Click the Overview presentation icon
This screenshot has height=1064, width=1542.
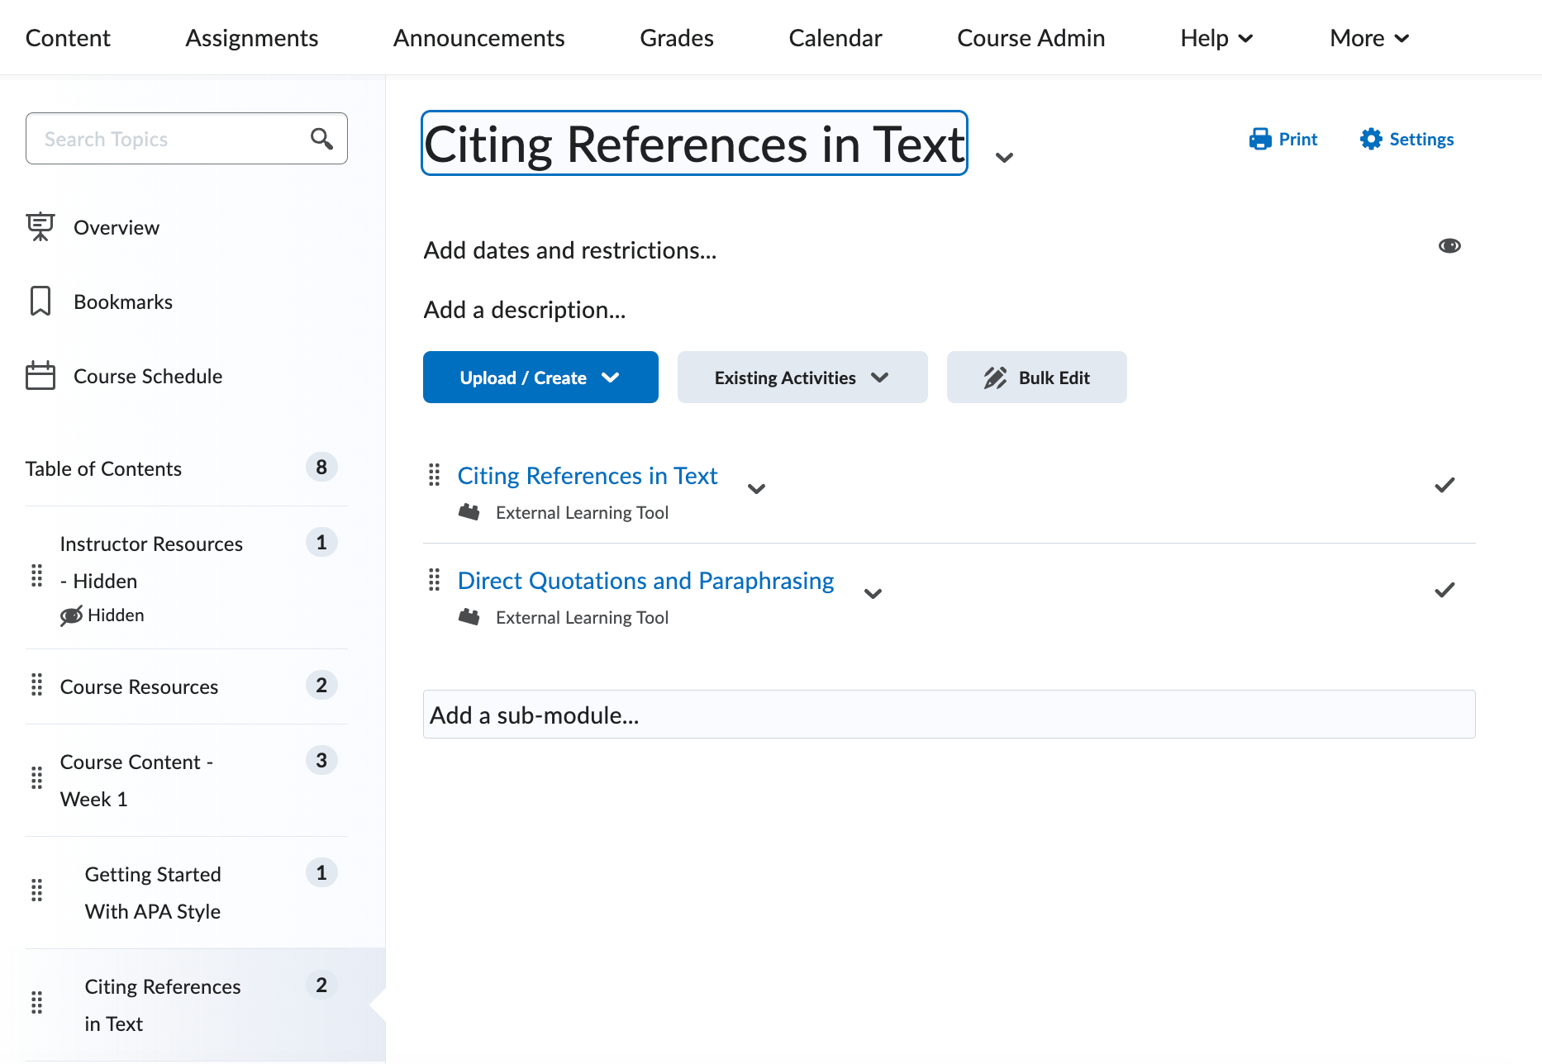tap(40, 227)
